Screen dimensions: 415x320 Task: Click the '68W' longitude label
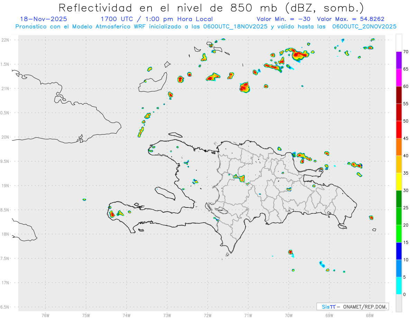(370, 315)
